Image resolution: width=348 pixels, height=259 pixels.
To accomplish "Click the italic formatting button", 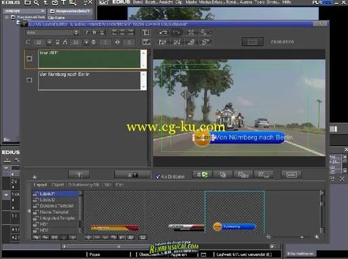I will [86, 33].
